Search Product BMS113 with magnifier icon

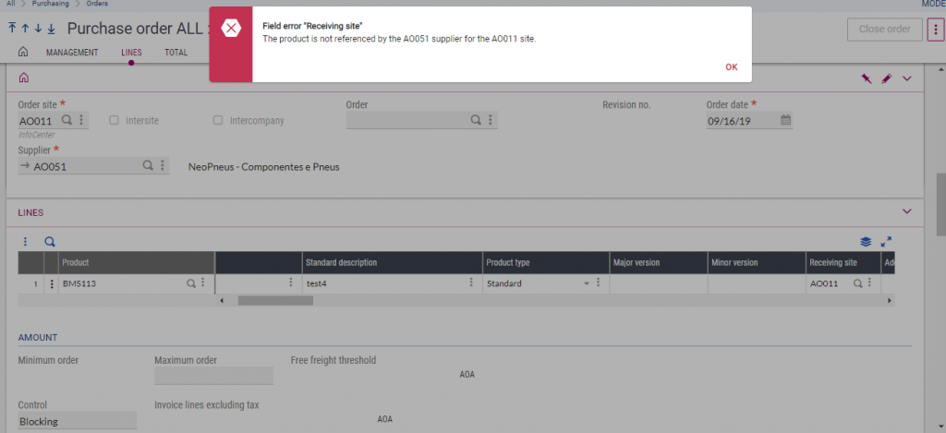[190, 283]
